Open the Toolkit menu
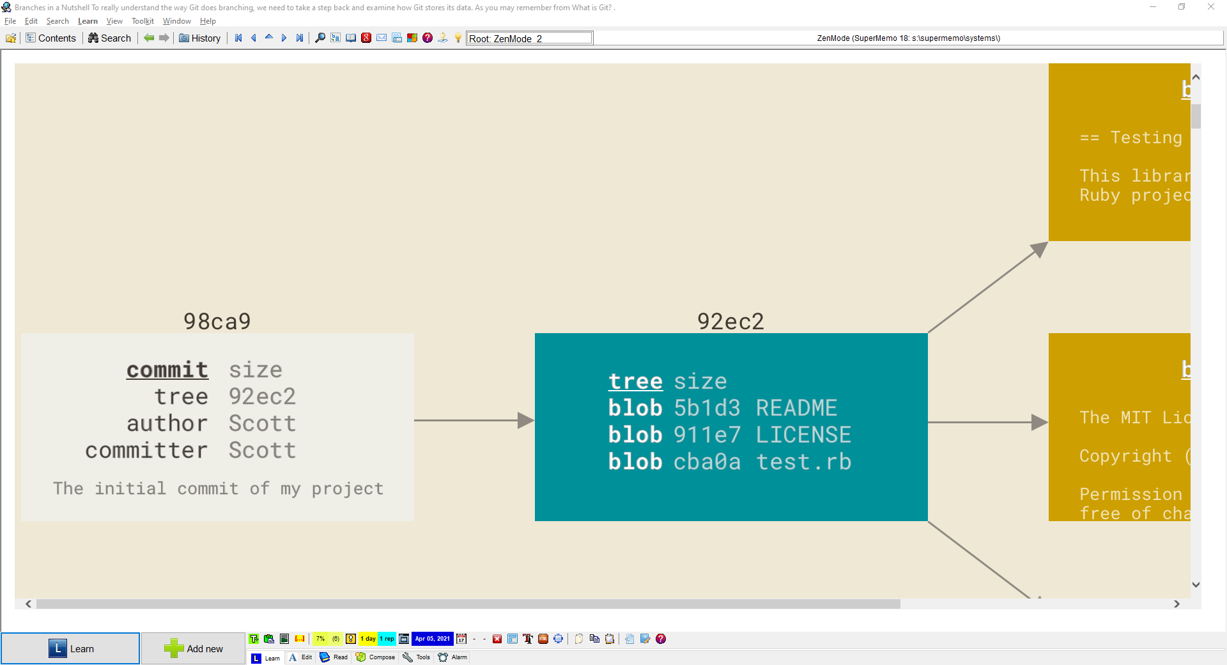This screenshot has height=665, width=1227. coord(143,21)
